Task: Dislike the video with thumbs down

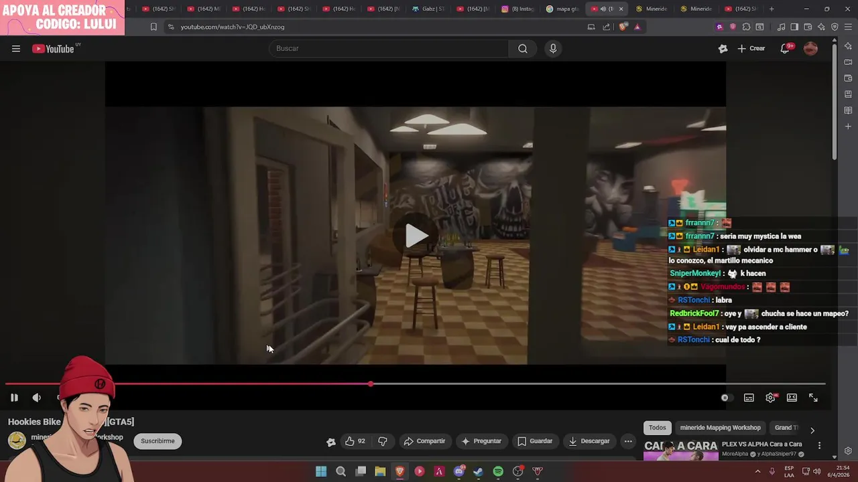Action: coord(383,441)
